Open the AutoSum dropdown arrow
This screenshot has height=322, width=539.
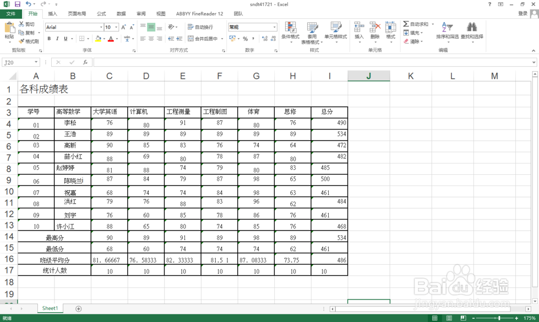tap(433, 24)
